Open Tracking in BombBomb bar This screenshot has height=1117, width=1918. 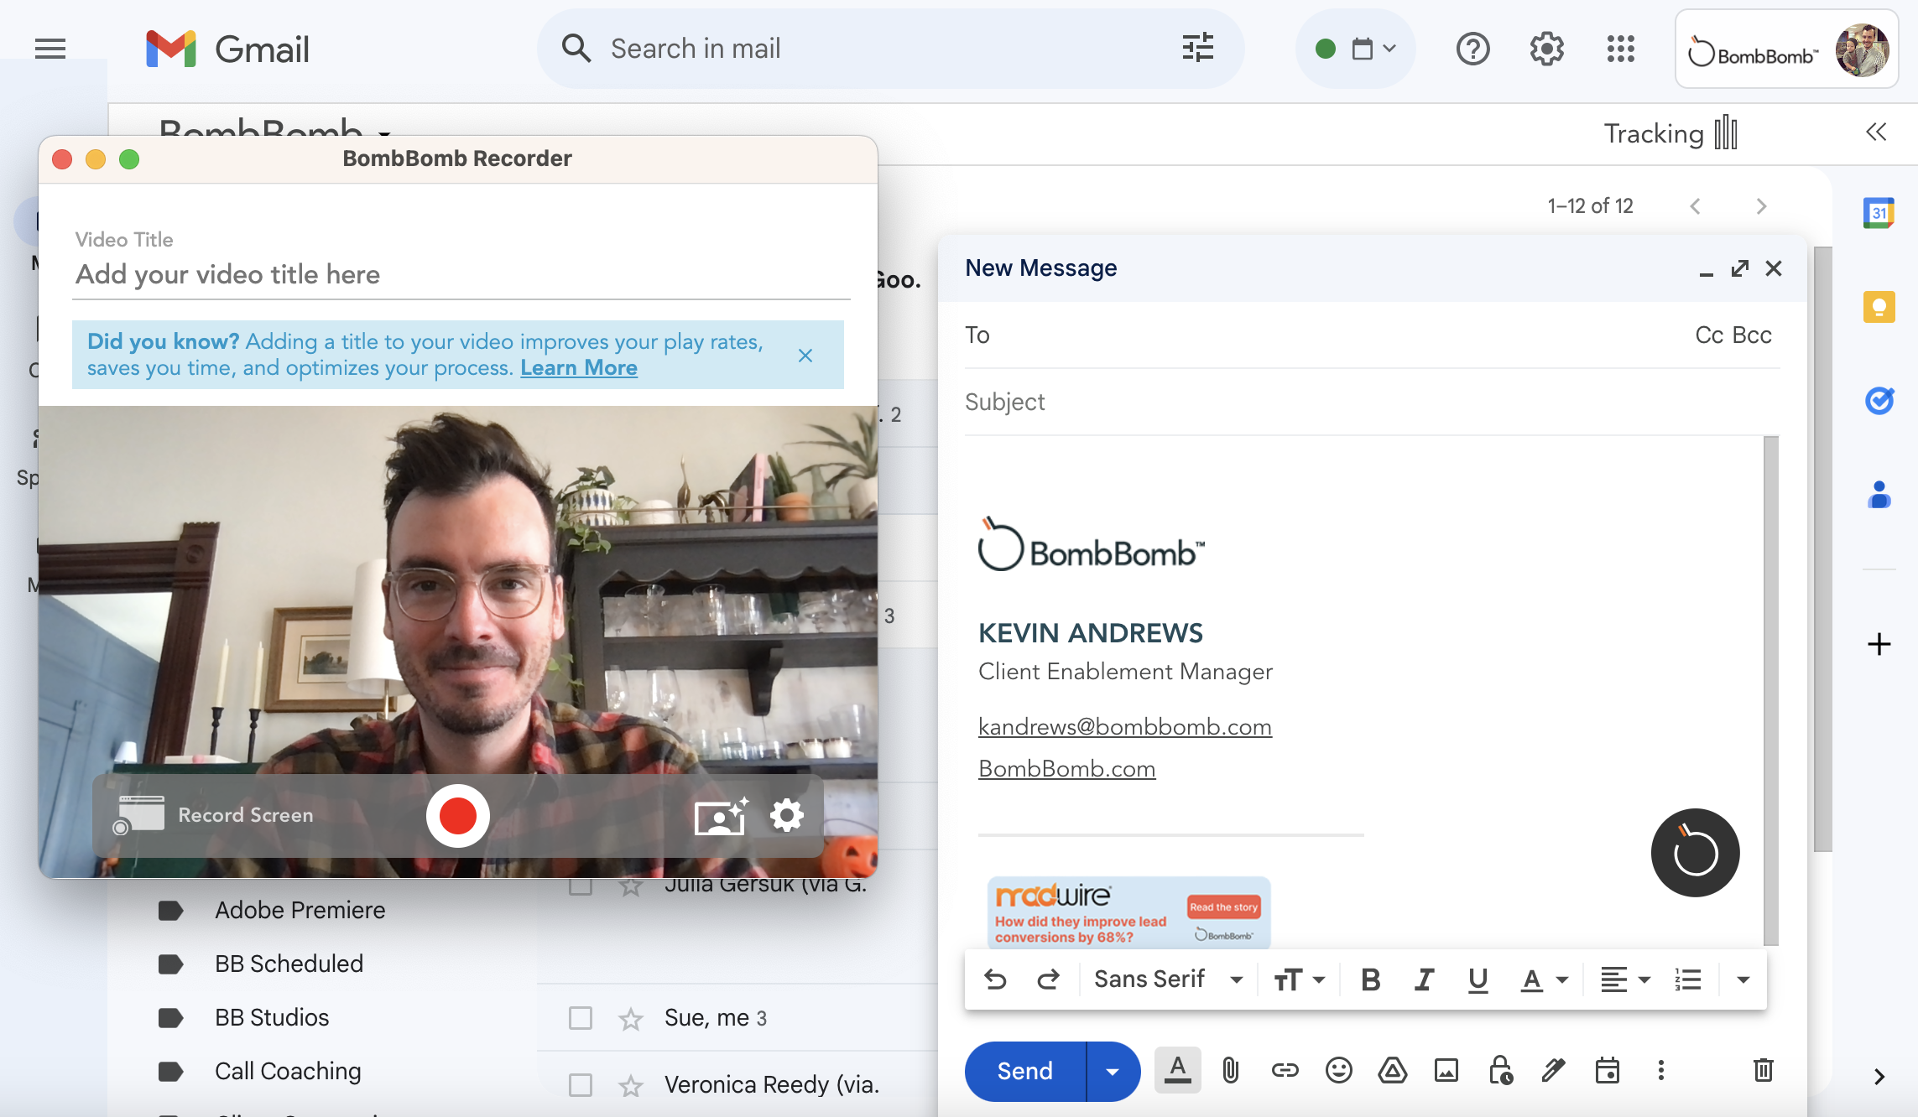coord(1670,133)
